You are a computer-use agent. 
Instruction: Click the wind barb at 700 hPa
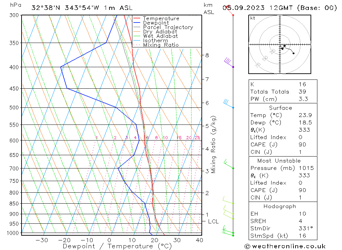228,164
